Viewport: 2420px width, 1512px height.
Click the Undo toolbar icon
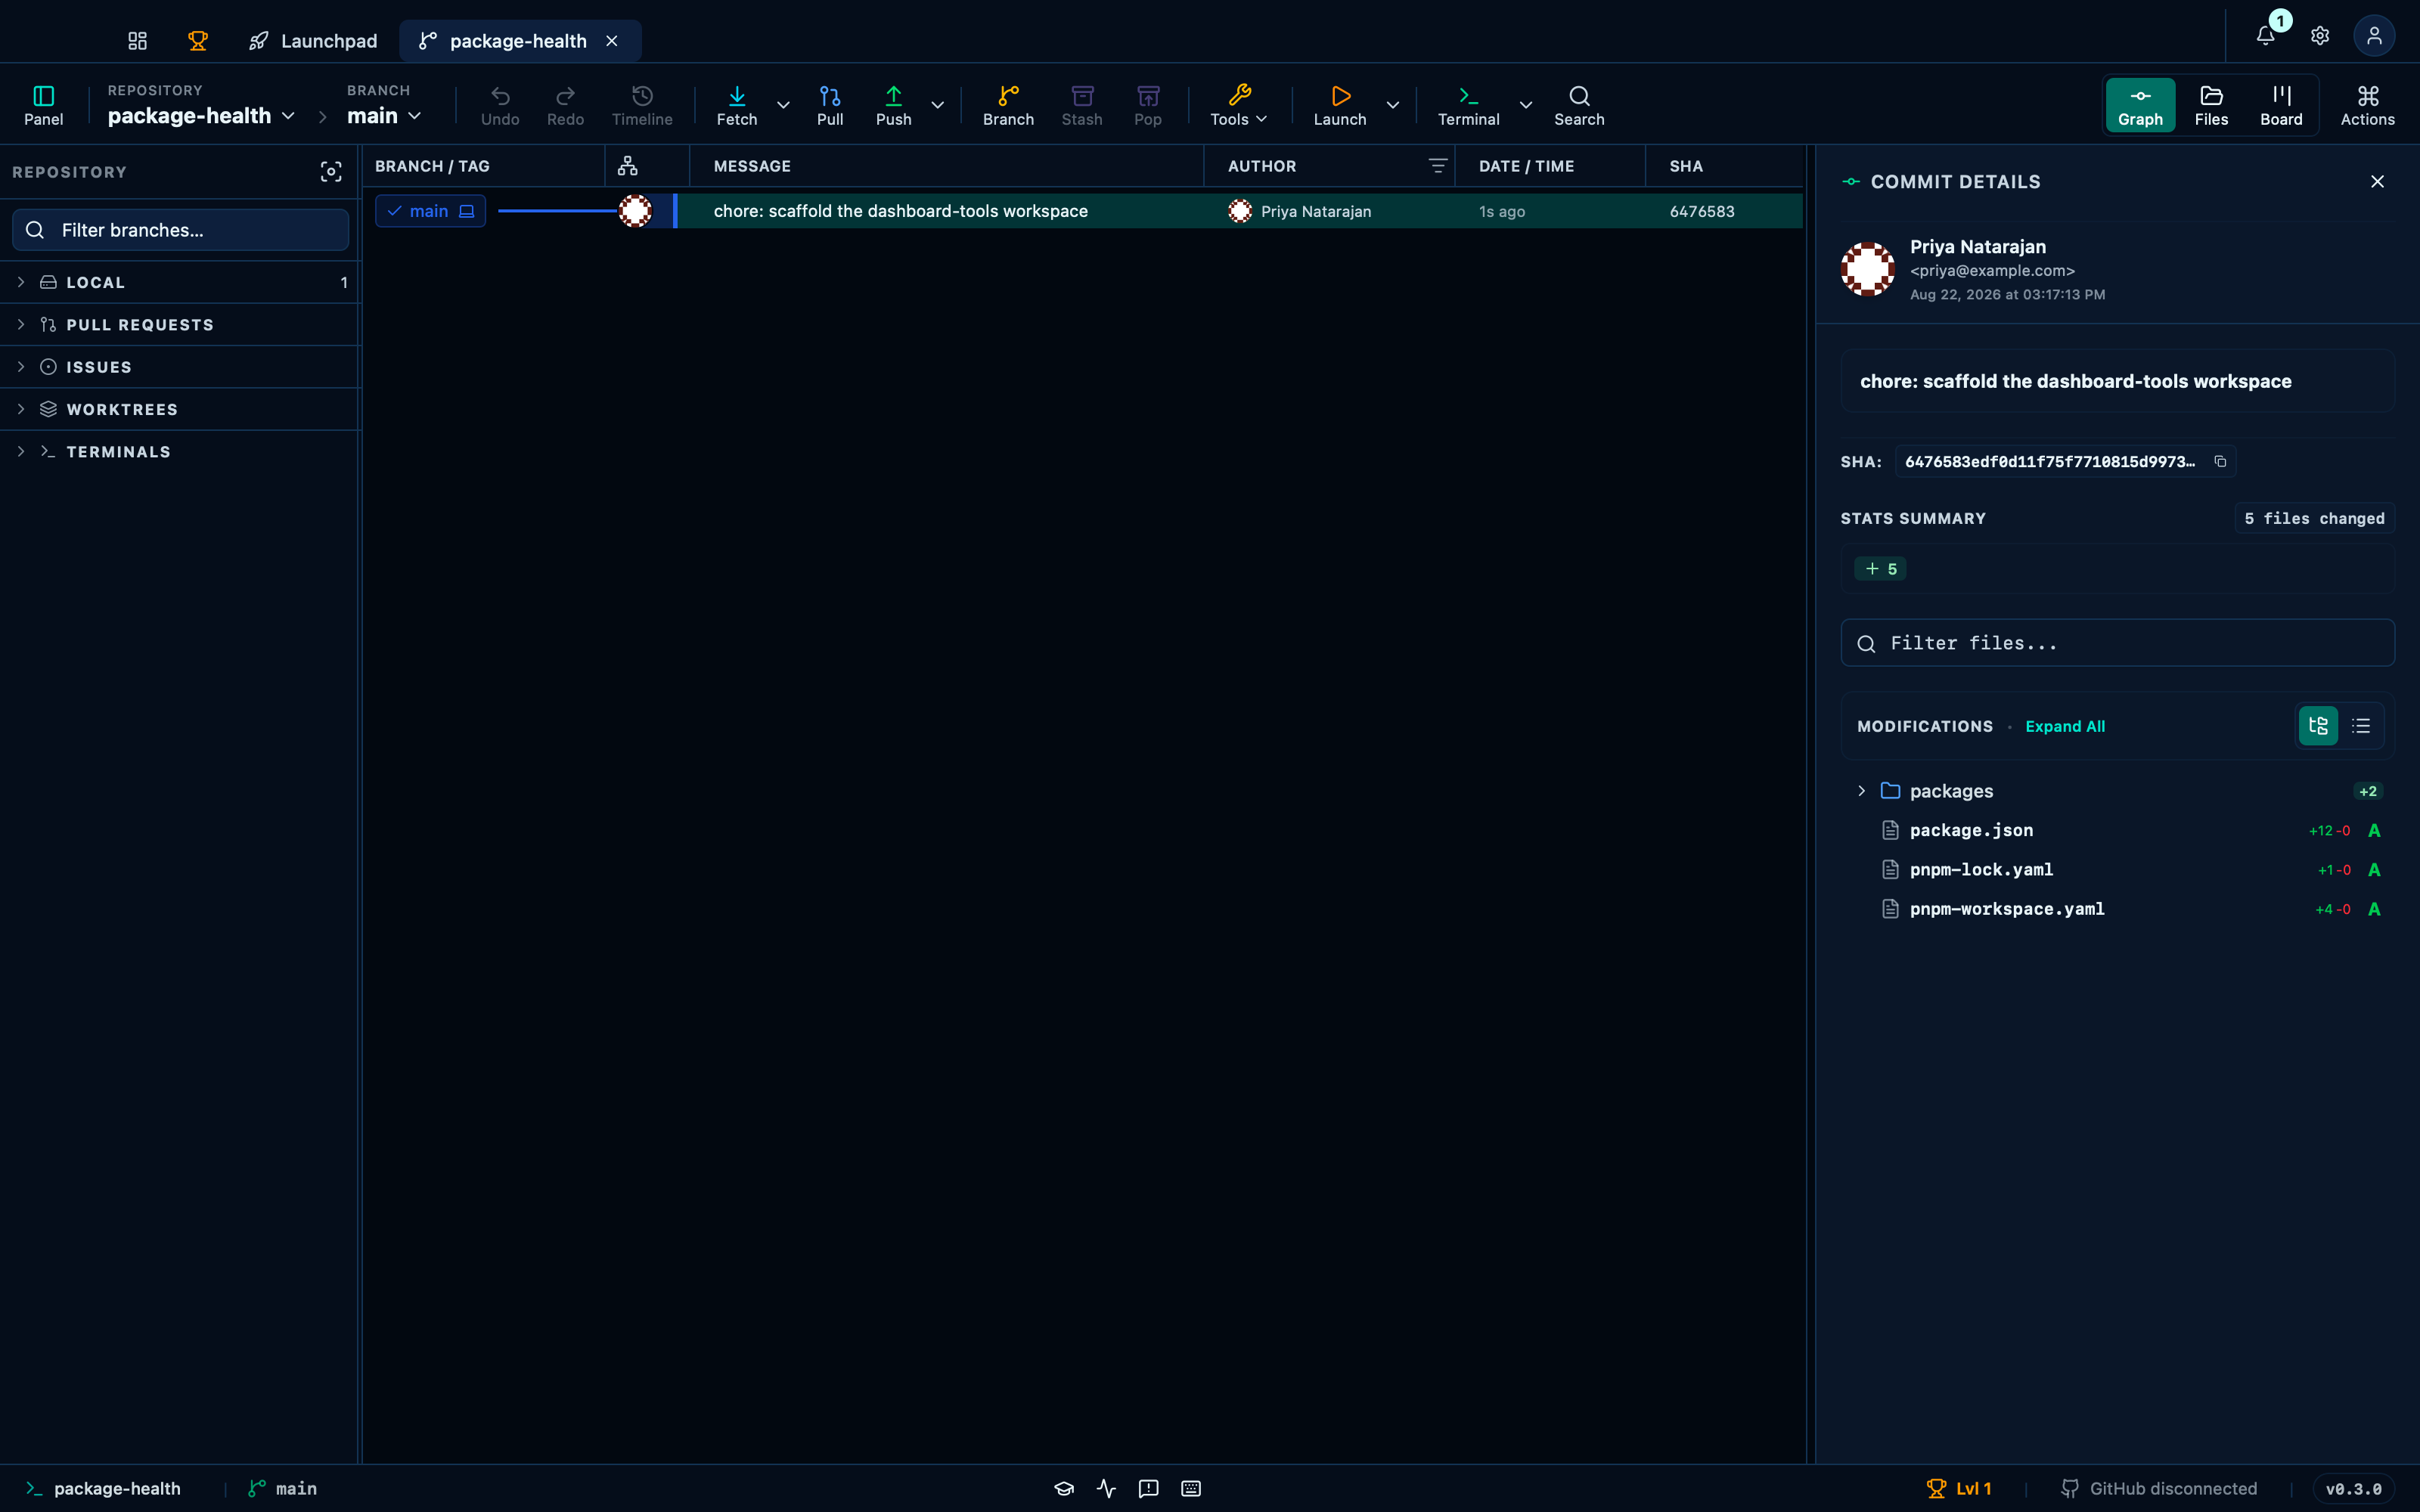click(500, 105)
